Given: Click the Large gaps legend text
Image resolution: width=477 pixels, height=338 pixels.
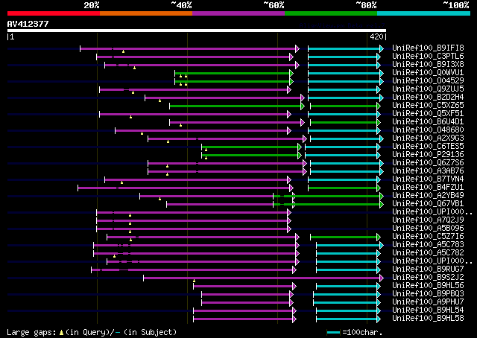Looking at the screenshot, I should (x=92, y=332).
